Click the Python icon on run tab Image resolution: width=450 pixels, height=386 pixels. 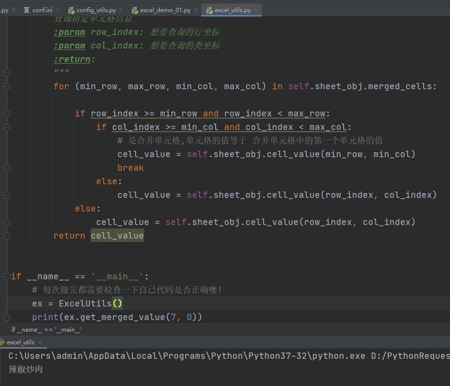click(x=2, y=342)
